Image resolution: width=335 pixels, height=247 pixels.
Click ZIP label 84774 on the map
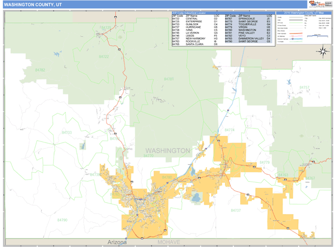pos(229,130)
